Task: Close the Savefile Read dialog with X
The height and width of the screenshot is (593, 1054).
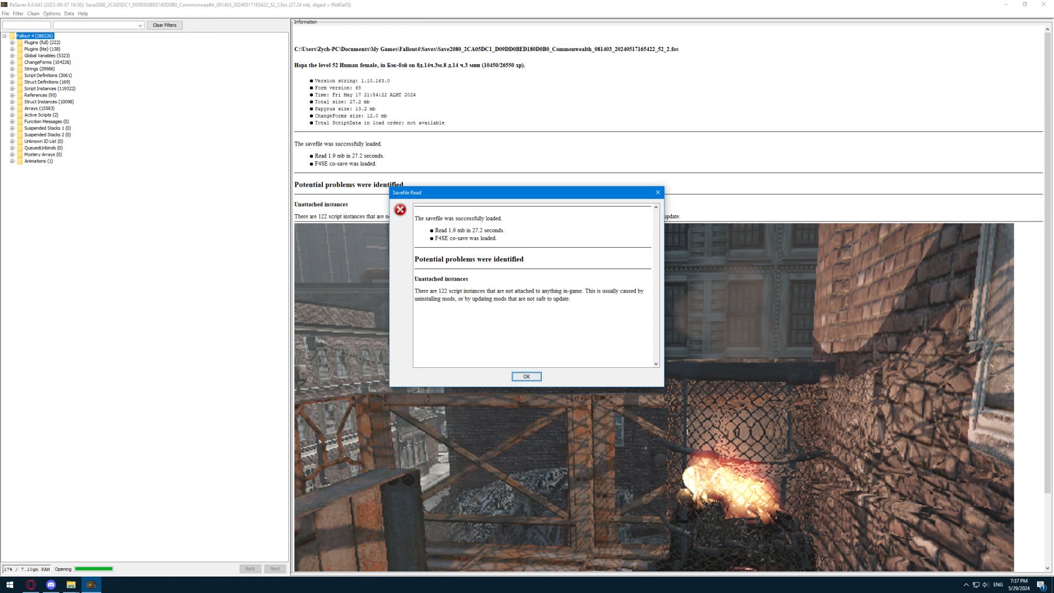Action: 658,192
